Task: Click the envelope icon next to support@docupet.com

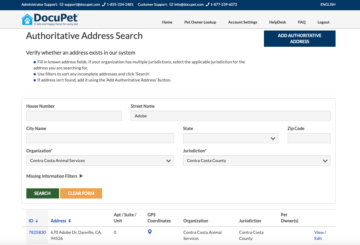Action: pyautogui.click(x=61, y=5)
